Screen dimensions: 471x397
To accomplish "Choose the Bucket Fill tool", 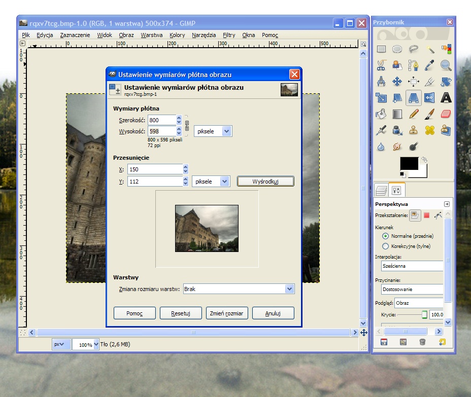I will point(381,114).
